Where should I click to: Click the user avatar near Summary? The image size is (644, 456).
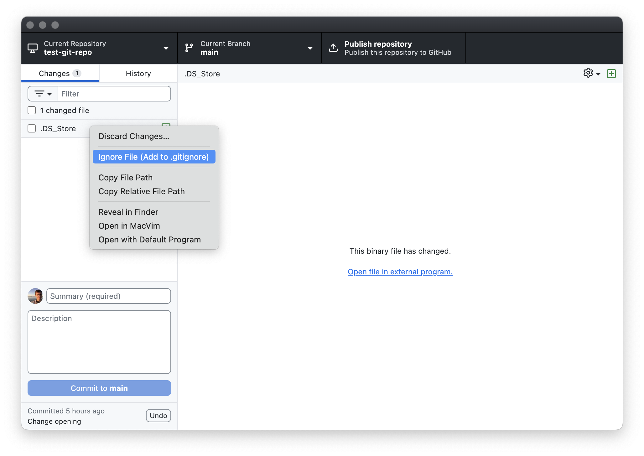pos(35,296)
